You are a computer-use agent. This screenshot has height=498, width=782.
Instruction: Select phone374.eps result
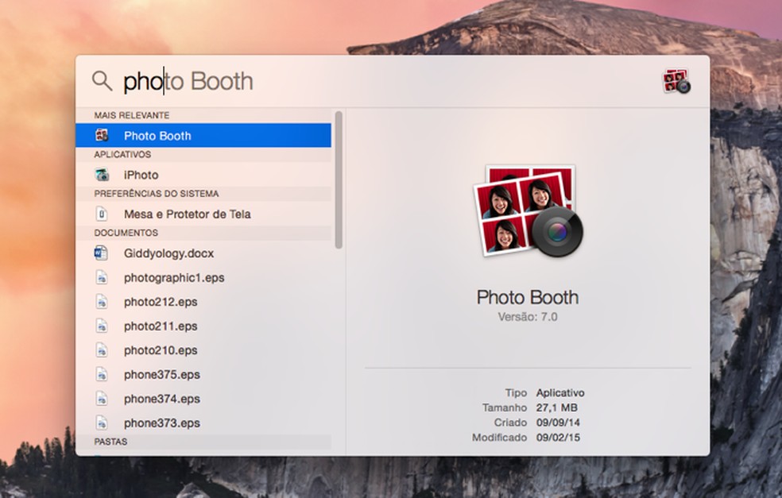click(203, 399)
